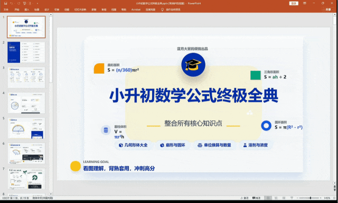Fit slide to current window icon

334,198
